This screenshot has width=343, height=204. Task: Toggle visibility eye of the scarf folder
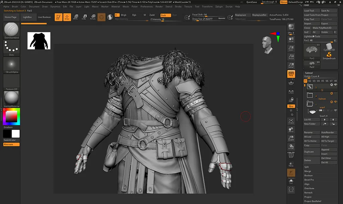coord(336,102)
